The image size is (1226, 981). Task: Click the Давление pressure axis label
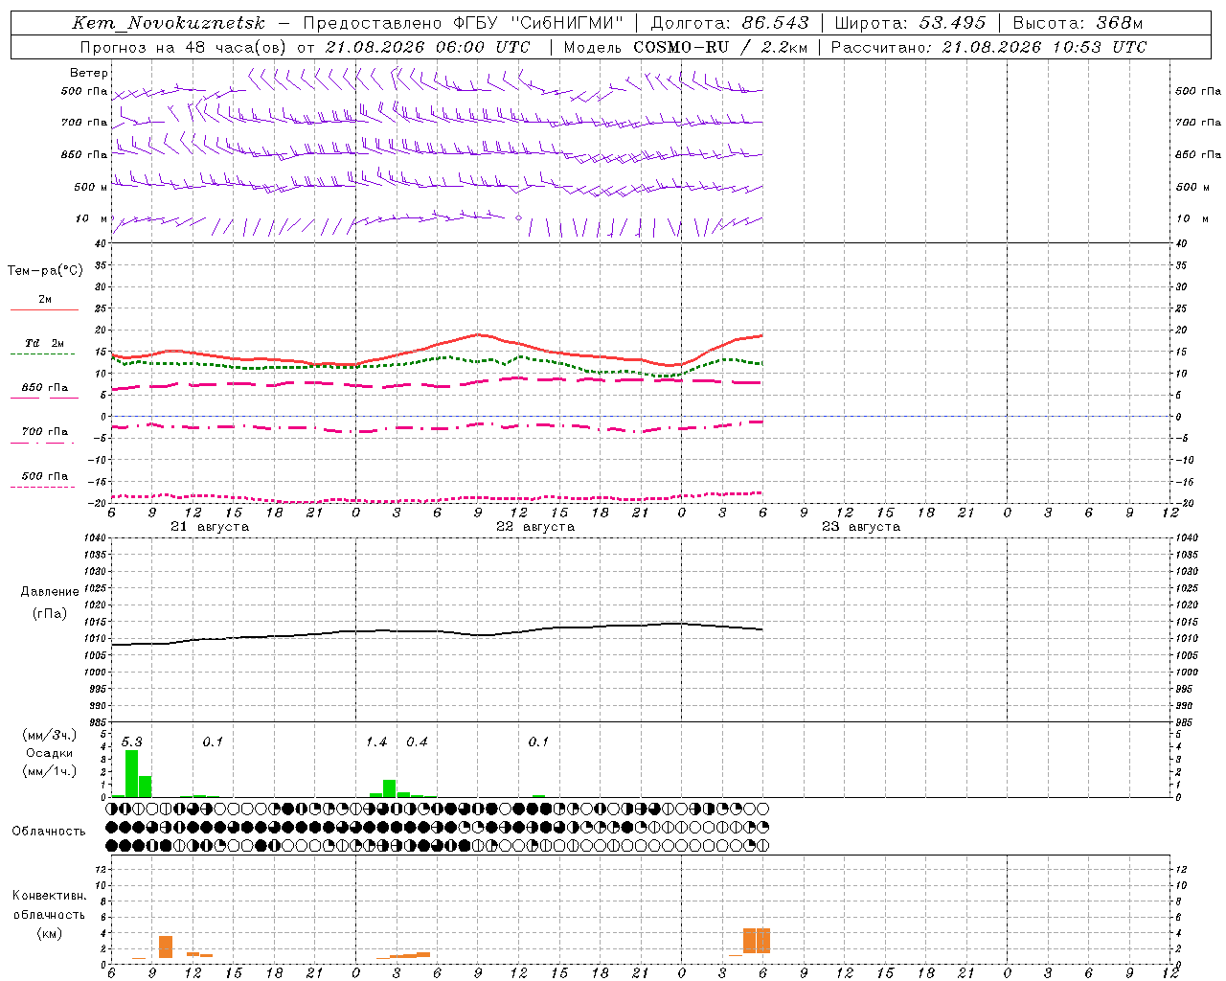pos(50,592)
